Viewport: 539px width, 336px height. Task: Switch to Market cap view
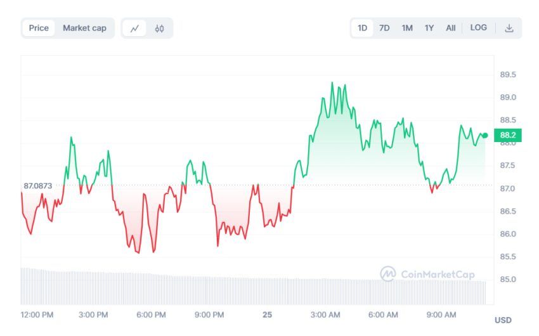pos(84,28)
